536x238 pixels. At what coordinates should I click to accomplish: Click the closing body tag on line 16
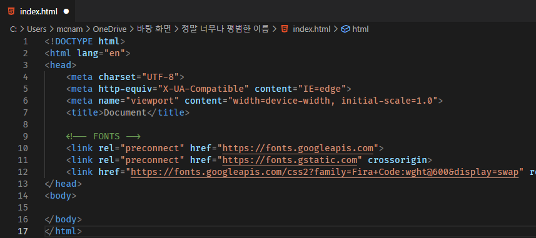[63, 219]
